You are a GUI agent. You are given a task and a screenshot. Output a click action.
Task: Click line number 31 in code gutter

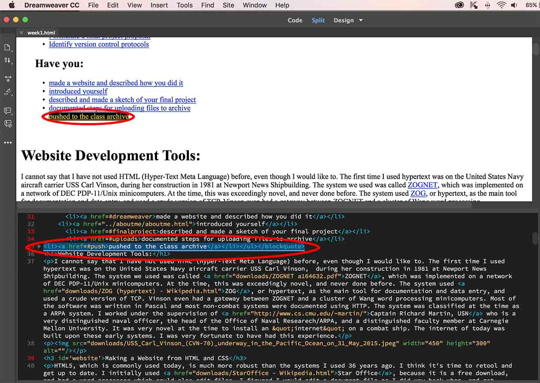click(30, 217)
